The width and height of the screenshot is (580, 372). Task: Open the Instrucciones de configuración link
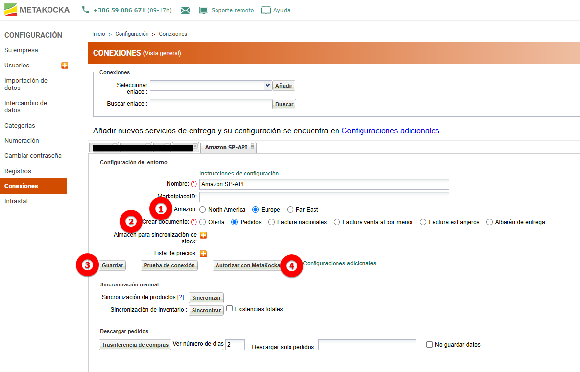(x=239, y=174)
